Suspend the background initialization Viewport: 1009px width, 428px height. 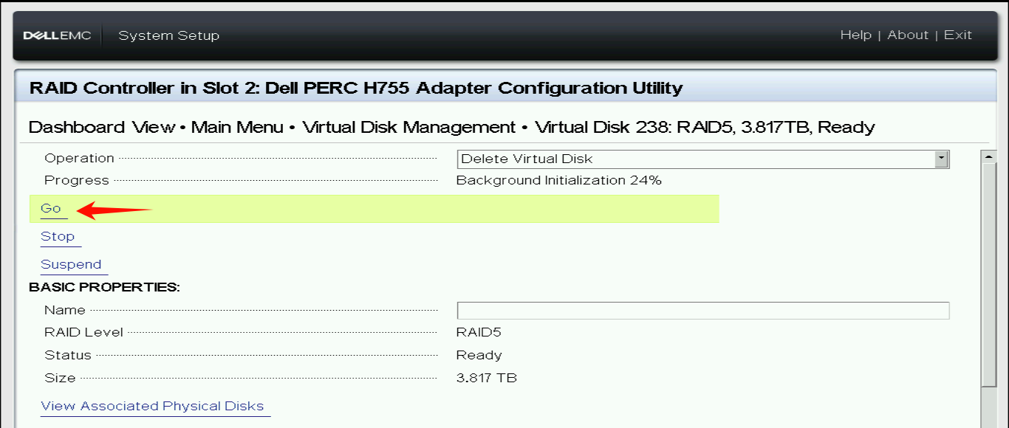(x=72, y=264)
